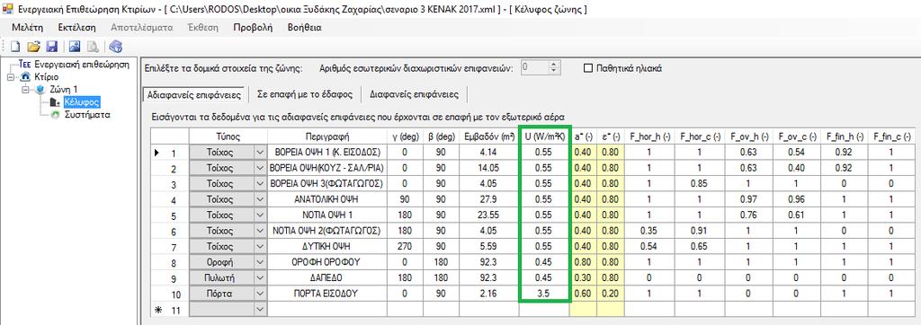Open the type dropdown in empty row 11
The height and width of the screenshot is (325, 921).
260,308
